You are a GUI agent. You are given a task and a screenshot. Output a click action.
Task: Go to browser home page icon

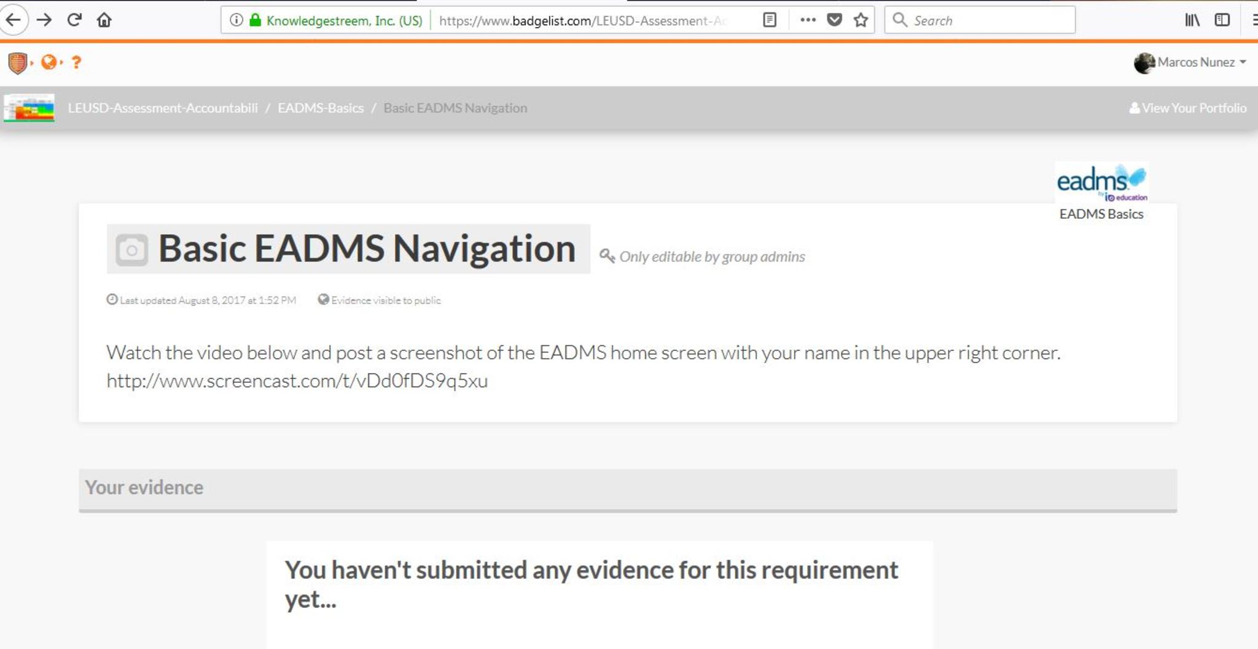[104, 20]
